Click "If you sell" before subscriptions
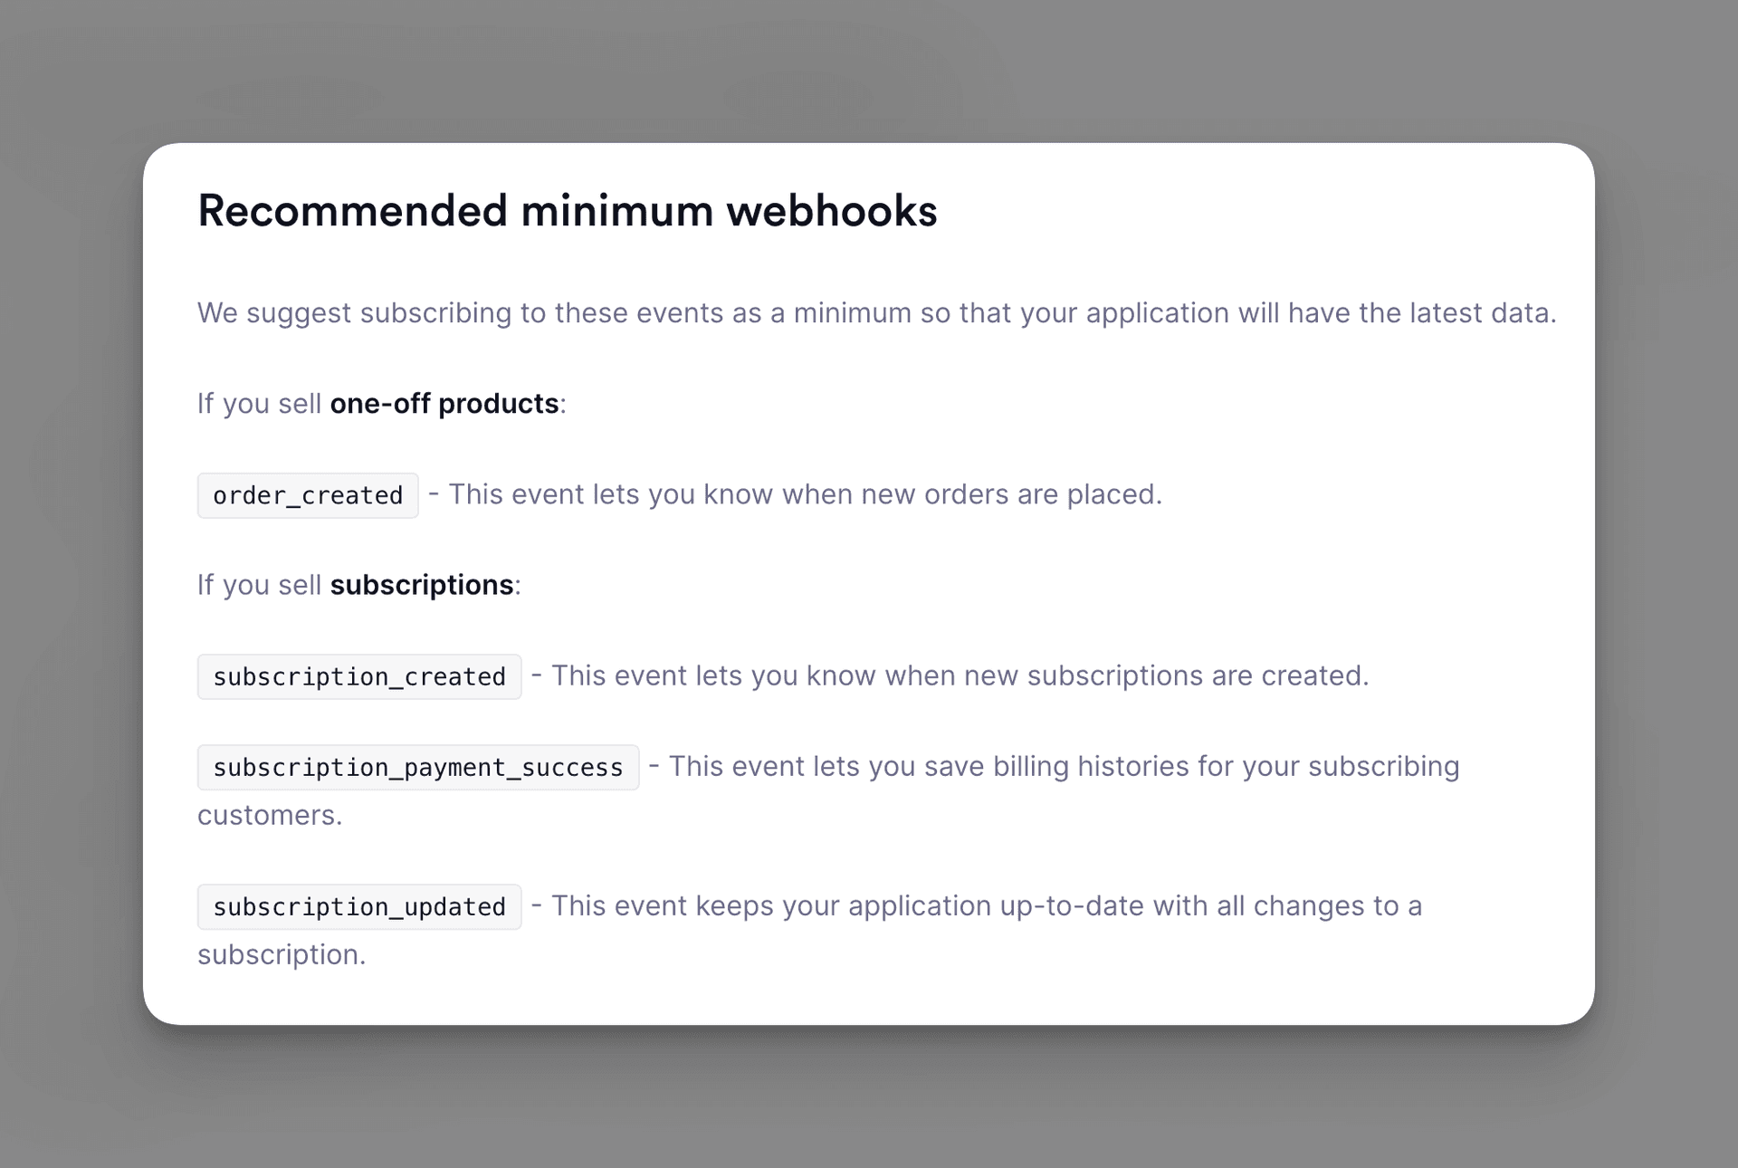The width and height of the screenshot is (1738, 1168). [259, 585]
